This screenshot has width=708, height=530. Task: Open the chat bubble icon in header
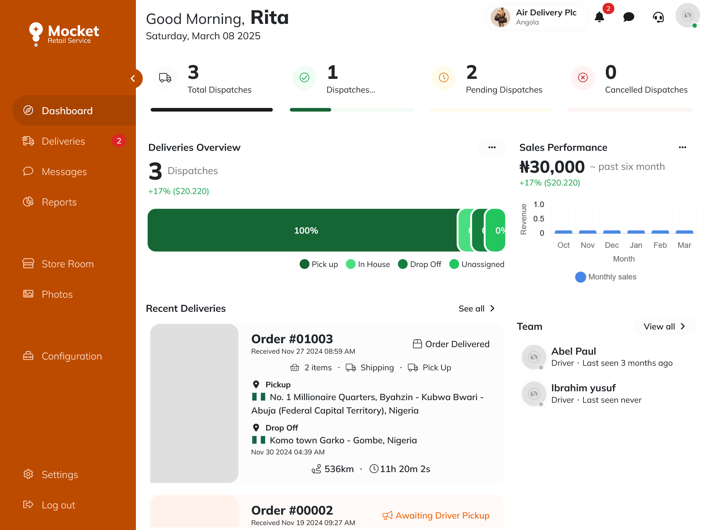click(x=628, y=17)
